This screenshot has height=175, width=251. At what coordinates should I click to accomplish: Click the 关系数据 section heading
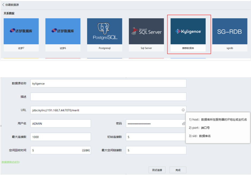(9, 13)
